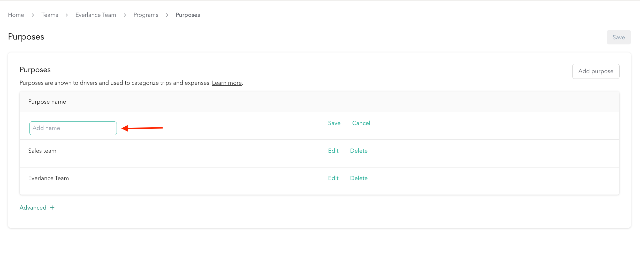Click the plus icon next to Advanced

pyautogui.click(x=52, y=207)
